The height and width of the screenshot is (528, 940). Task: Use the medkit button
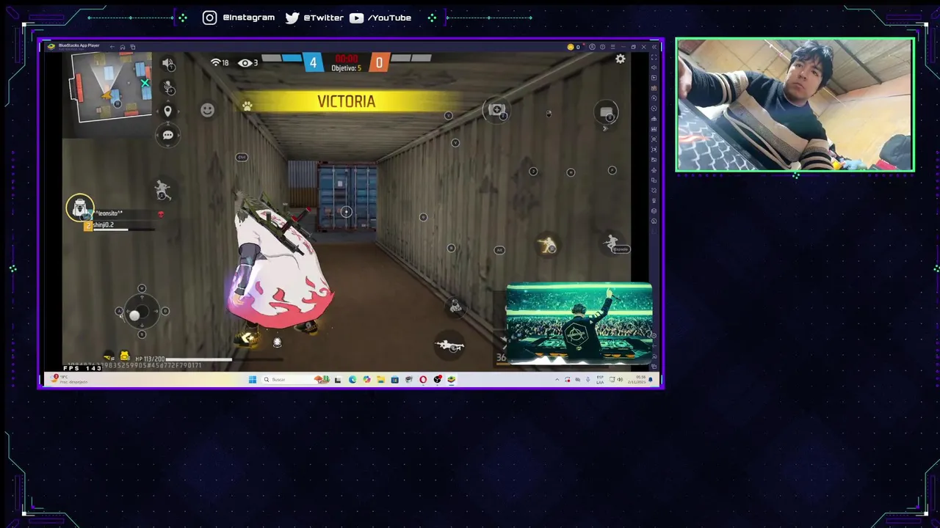(497, 110)
